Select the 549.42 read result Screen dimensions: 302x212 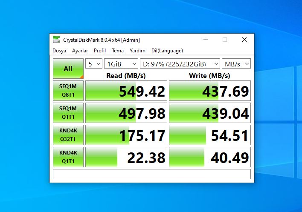126,91
